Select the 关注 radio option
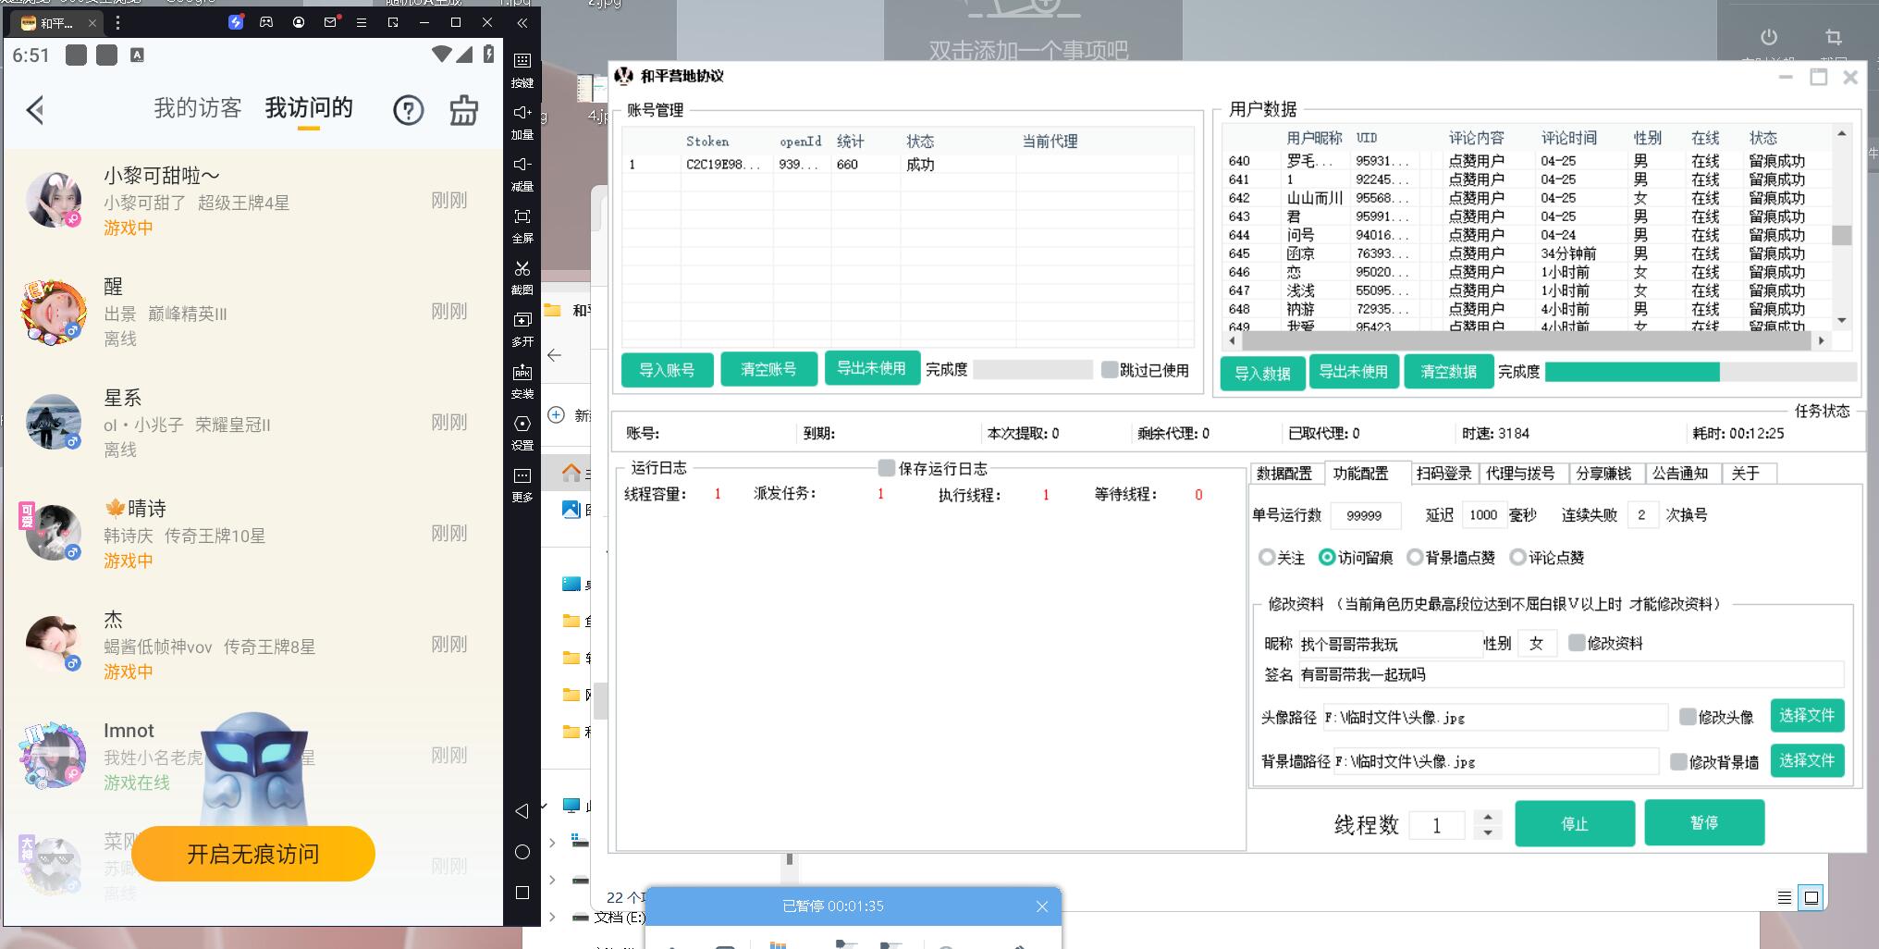Image resolution: width=1879 pixels, height=949 pixels. (x=1267, y=557)
